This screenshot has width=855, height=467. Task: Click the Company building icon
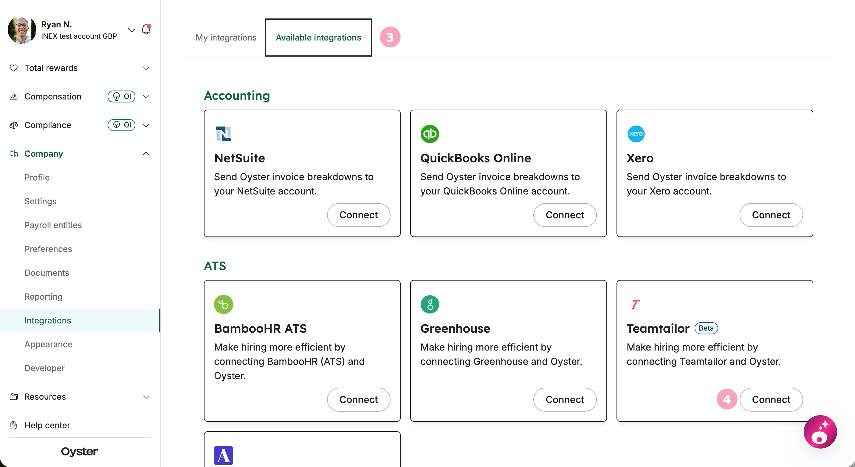[14, 154]
